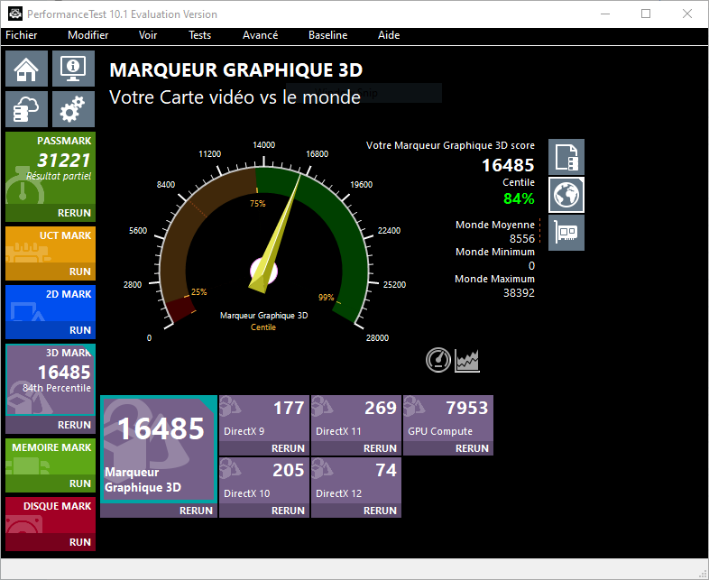This screenshot has width=709, height=580.
Task: Click the Monde Moyenne value 8556
Action: (521, 239)
